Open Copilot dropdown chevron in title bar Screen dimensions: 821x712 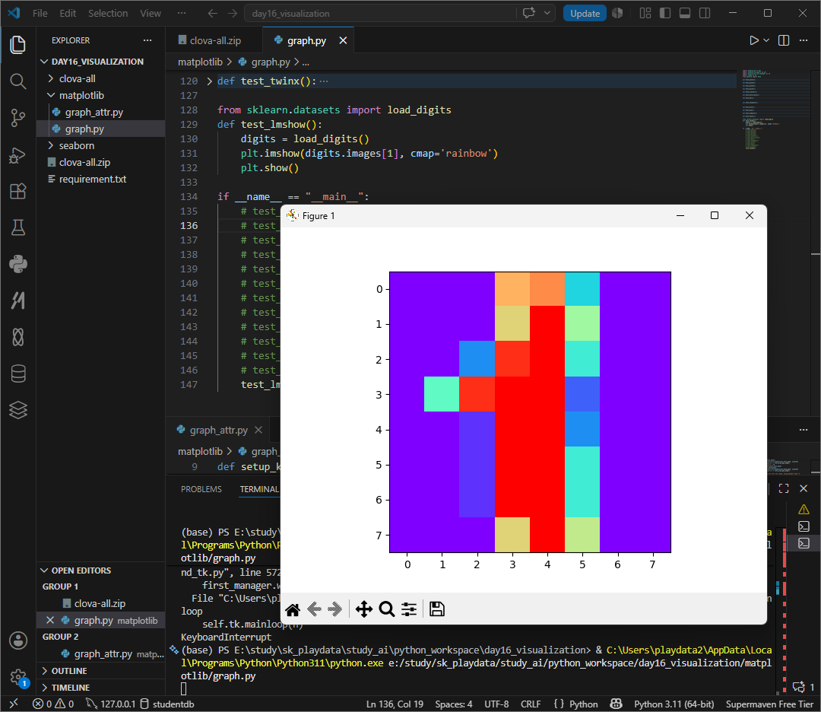[x=547, y=13]
